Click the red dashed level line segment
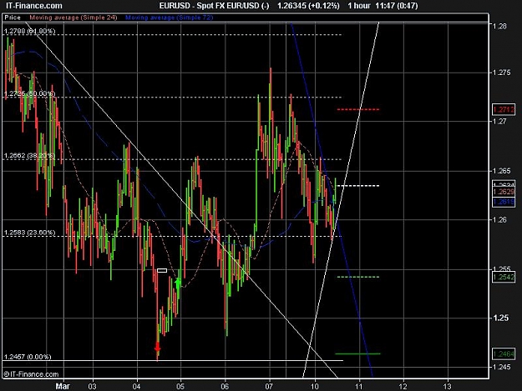 (358, 109)
